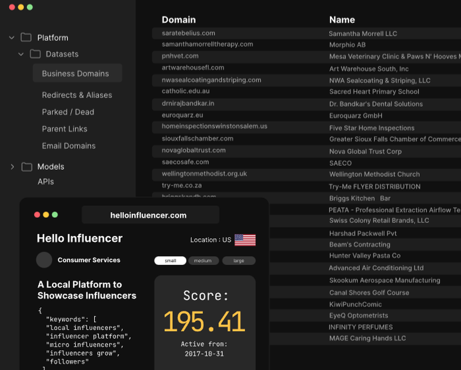Click the homeinspectionswinstonsalem.us domain cell

[214, 127]
